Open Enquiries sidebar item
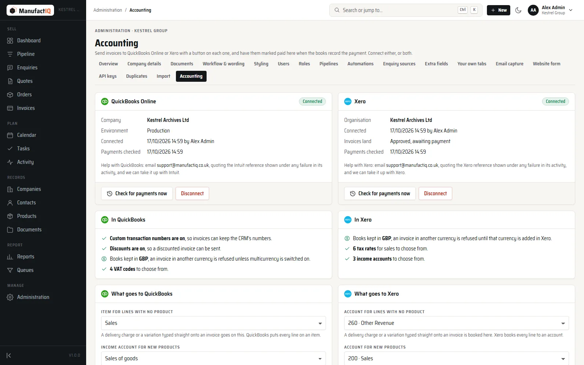Screen dimensions: 584x365 (43, 68)
